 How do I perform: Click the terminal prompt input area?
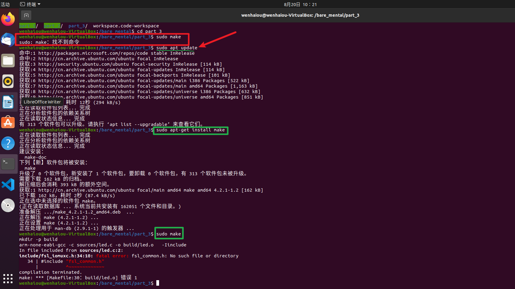tap(157, 283)
